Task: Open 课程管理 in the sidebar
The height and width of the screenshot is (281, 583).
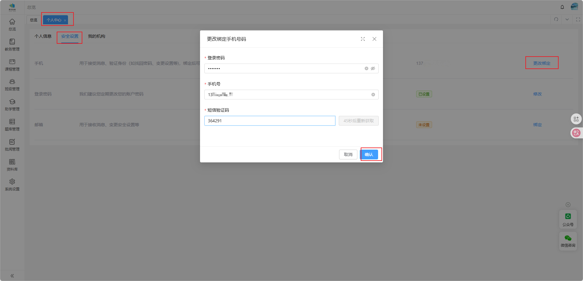Action: tap(12, 65)
